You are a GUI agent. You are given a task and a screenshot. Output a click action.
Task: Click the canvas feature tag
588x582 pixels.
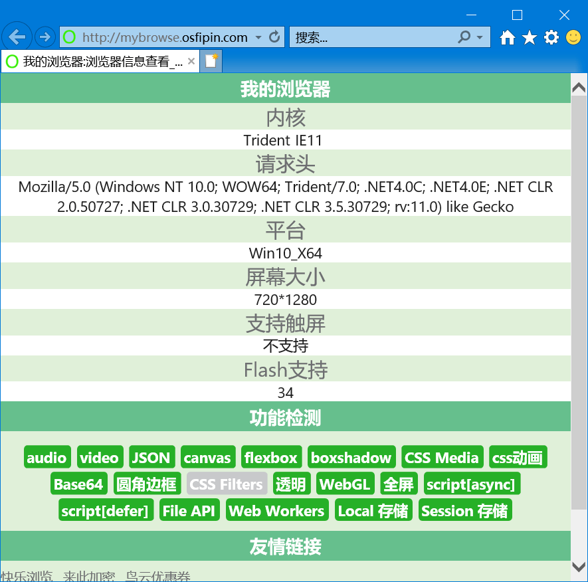pyautogui.click(x=207, y=458)
